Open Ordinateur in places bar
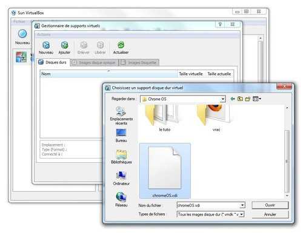 [121, 179]
